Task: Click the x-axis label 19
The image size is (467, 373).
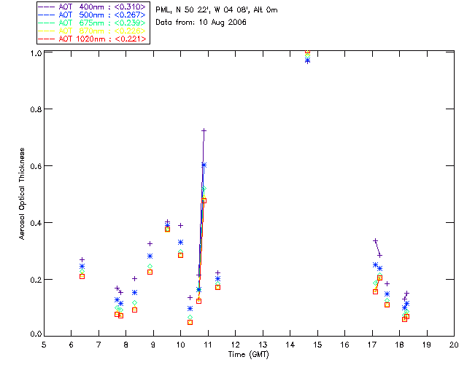Action: [427, 345]
